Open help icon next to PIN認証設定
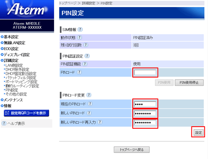 coord(87,56)
